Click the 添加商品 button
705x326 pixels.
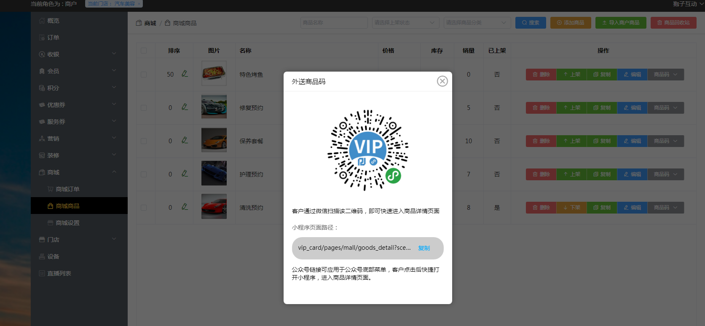click(x=571, y=23)
